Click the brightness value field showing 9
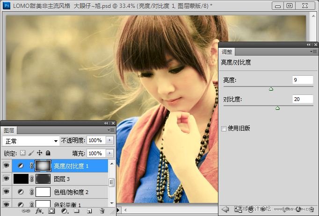The width and height of the screenshot is (319, 216). (x=303, y=80)
